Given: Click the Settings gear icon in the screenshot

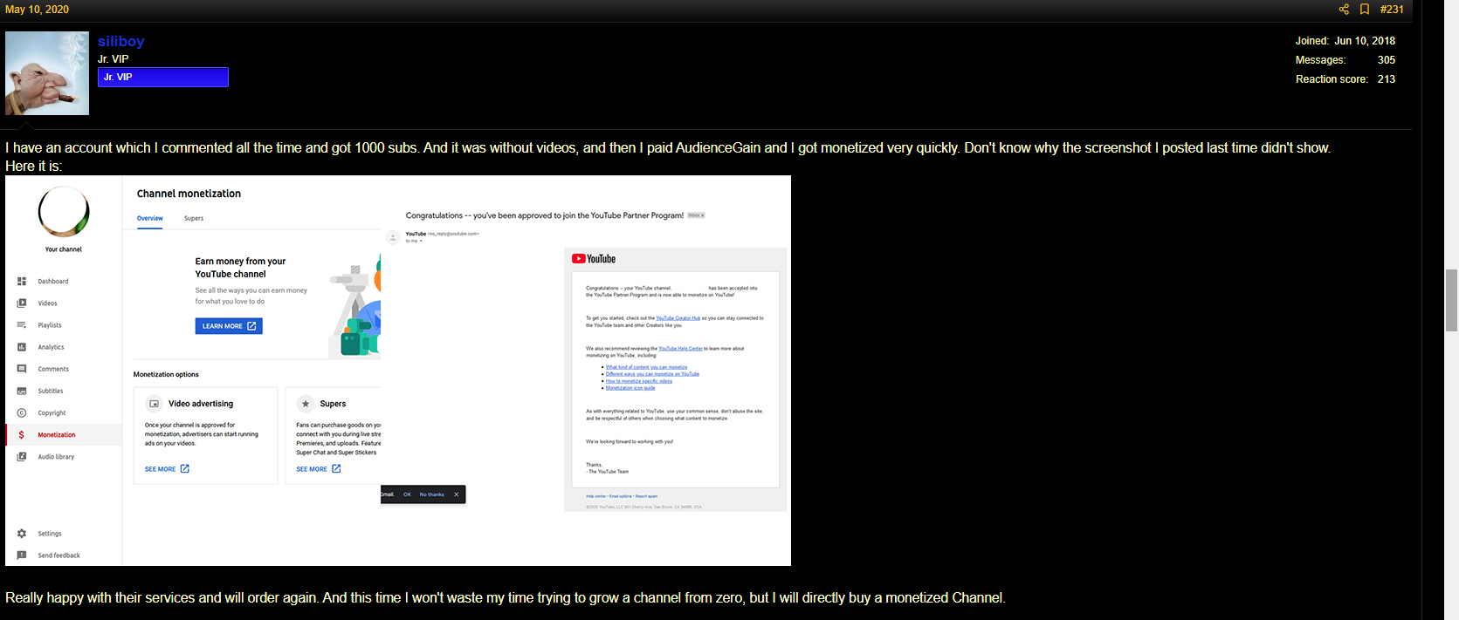Looking at the screenshot, I should (x=22, y=534).
